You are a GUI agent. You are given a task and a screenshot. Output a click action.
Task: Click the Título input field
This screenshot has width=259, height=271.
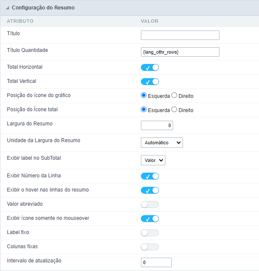[x=180, y=35]
